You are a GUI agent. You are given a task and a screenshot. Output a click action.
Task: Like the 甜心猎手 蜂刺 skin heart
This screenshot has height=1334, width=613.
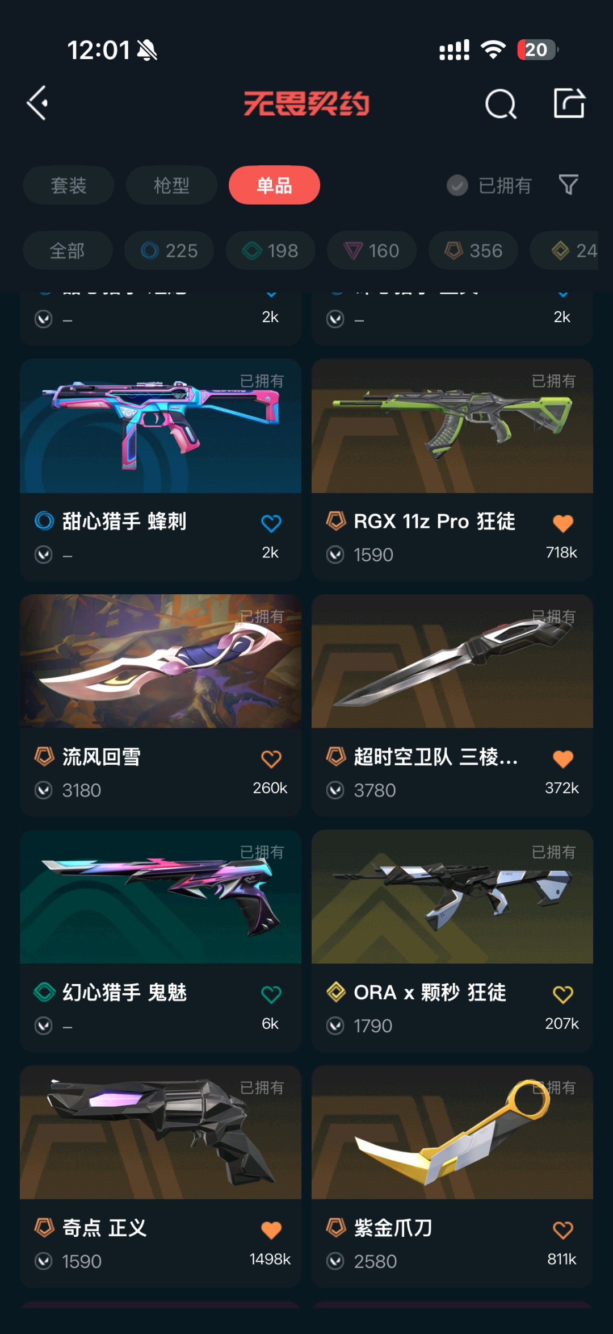coord(271,523)
